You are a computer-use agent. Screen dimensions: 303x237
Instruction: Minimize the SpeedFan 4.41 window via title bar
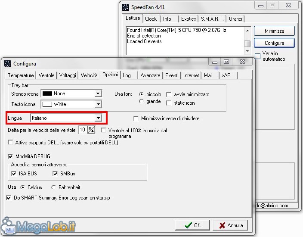(261, 6)
